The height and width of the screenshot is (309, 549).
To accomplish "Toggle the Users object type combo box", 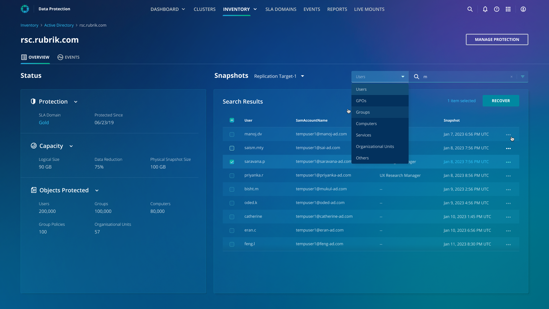I will tap(380, 77).
